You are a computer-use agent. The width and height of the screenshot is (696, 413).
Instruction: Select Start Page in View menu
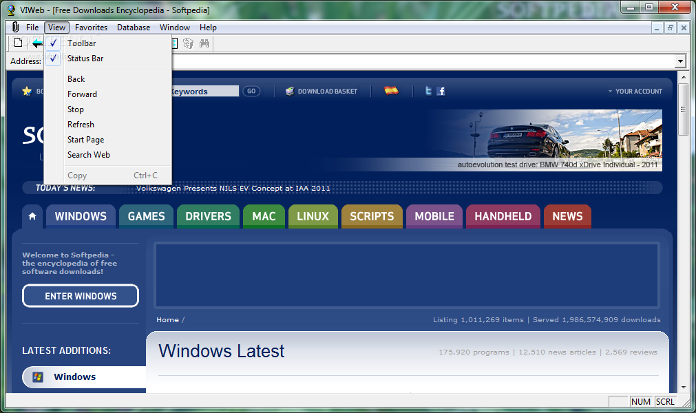coord(108,139)
